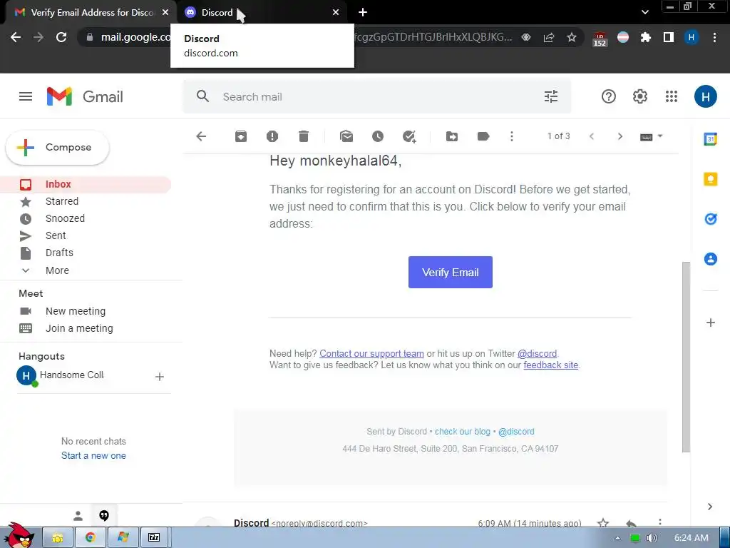Go to older email arrow
This screenshot has height=548, width=730.
coord(620,136)
